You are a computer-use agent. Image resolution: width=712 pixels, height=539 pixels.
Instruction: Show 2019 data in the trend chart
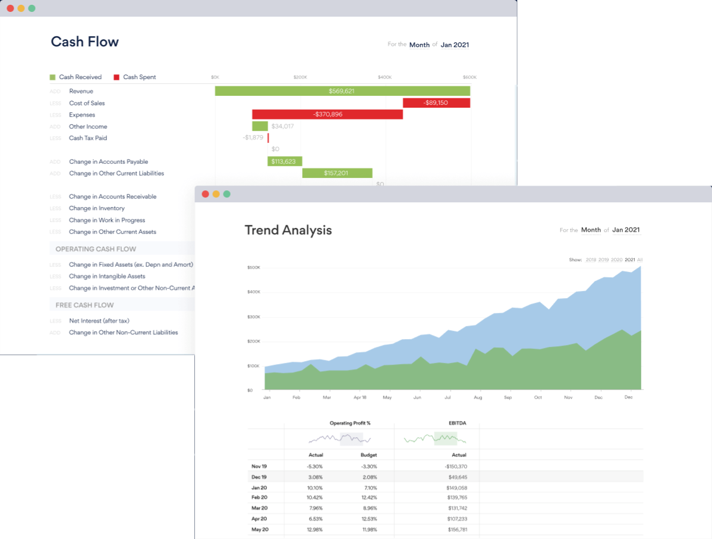603,260
